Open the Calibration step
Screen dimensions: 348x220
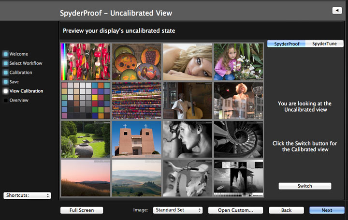click(x=21, y=73)
